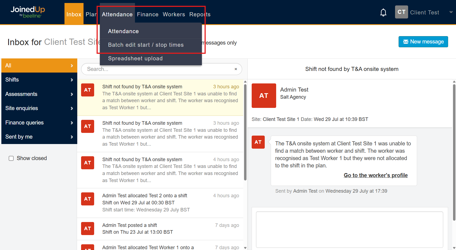Open the Reports menu
This screenshot has width=456, height=250.
[200, 14]
